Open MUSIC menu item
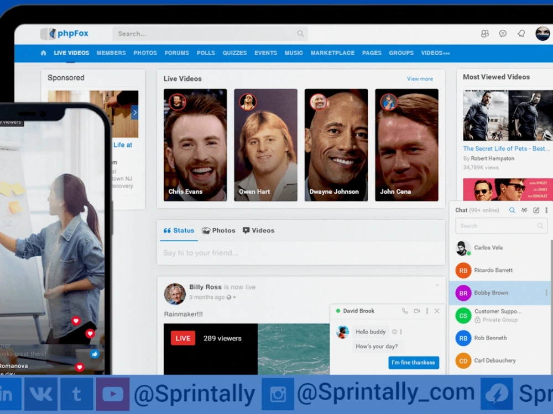 (x=294, y=53)
